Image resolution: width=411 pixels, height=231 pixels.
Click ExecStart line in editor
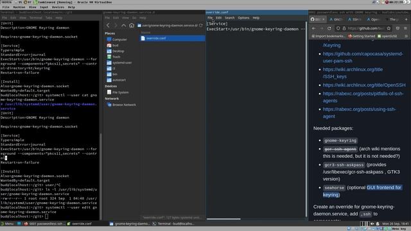click(256, 29)
